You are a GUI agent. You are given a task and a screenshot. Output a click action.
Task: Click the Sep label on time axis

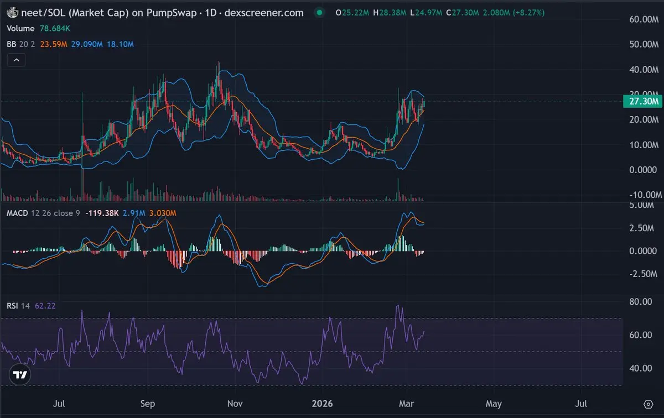pyautogui.click(x=148, y=404)
